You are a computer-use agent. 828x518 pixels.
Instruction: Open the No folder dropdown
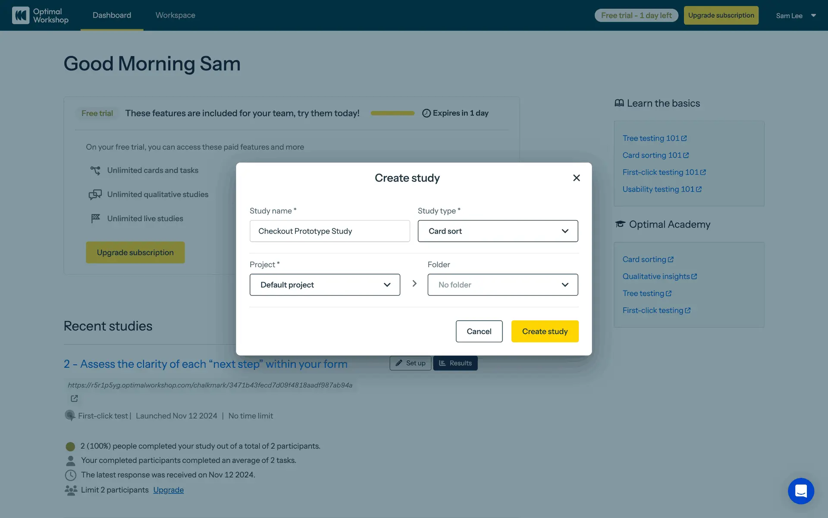502,284
